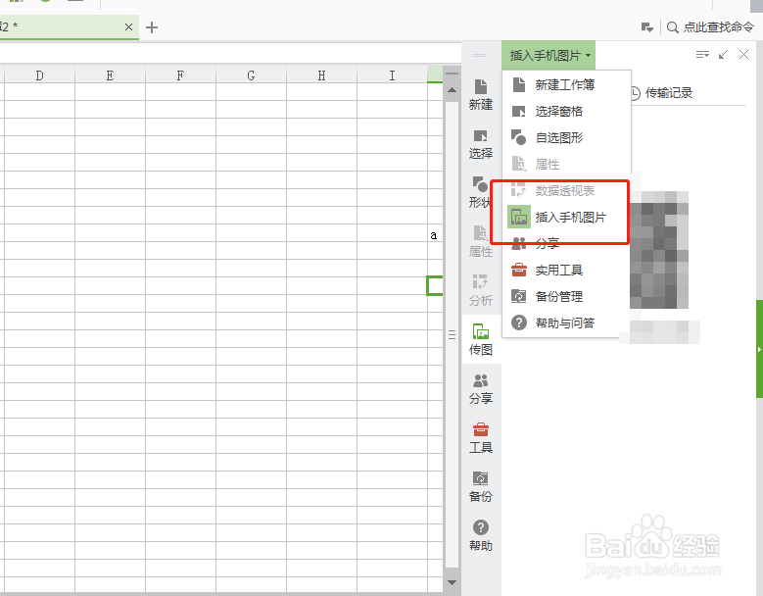Choose 选择窗格 in the dropdown menu
763x596 pixels.
566,111
